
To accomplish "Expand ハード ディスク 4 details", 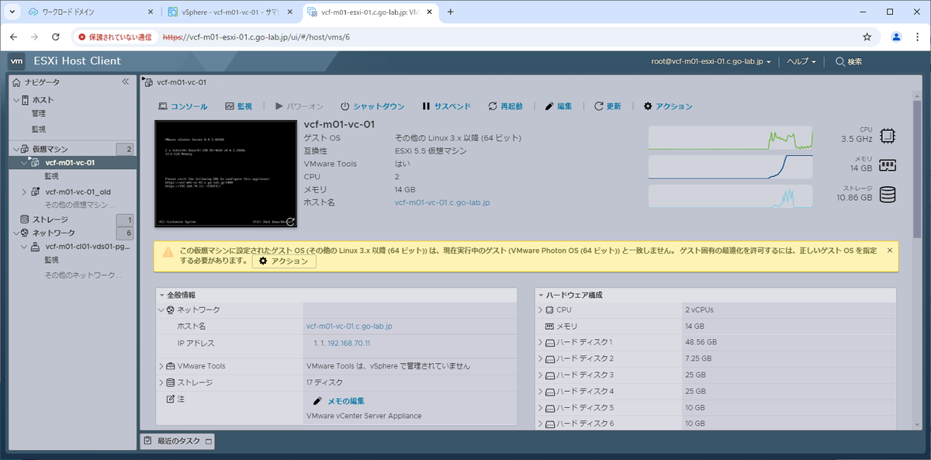I will pyautogui.click(x=540, y=391).
